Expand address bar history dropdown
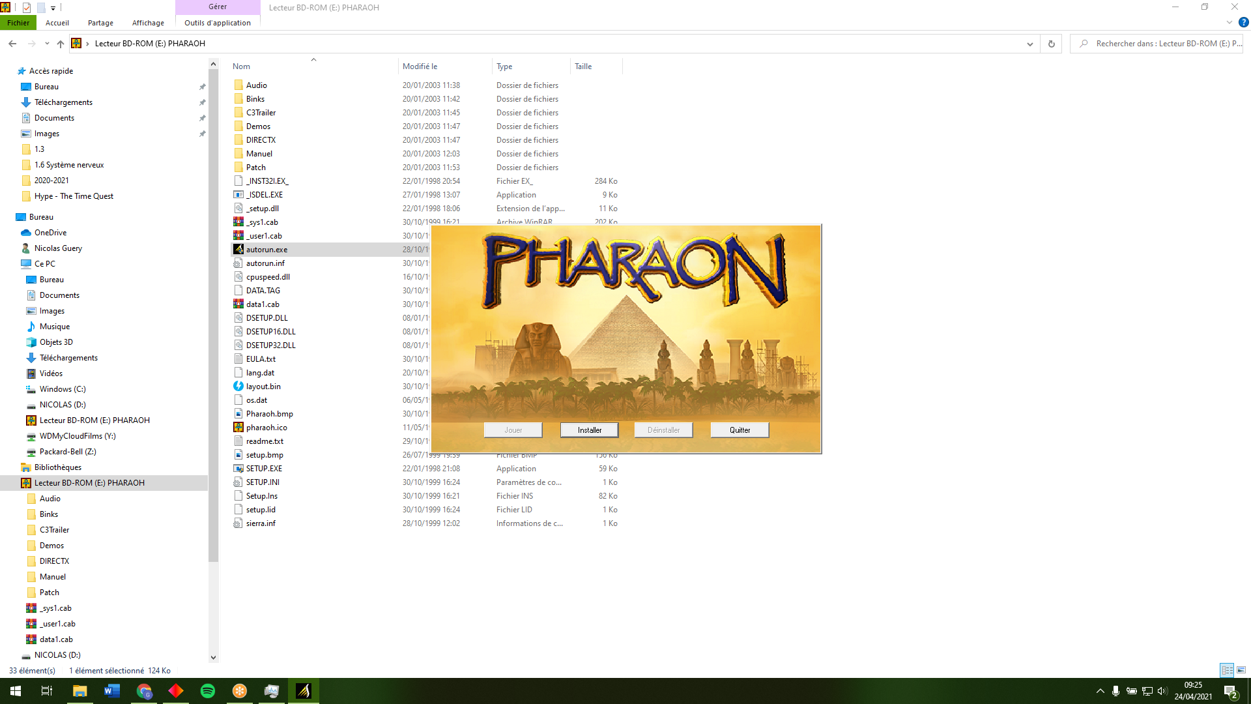This screenshot has width=1251, height=704. tap(1029, 44)
